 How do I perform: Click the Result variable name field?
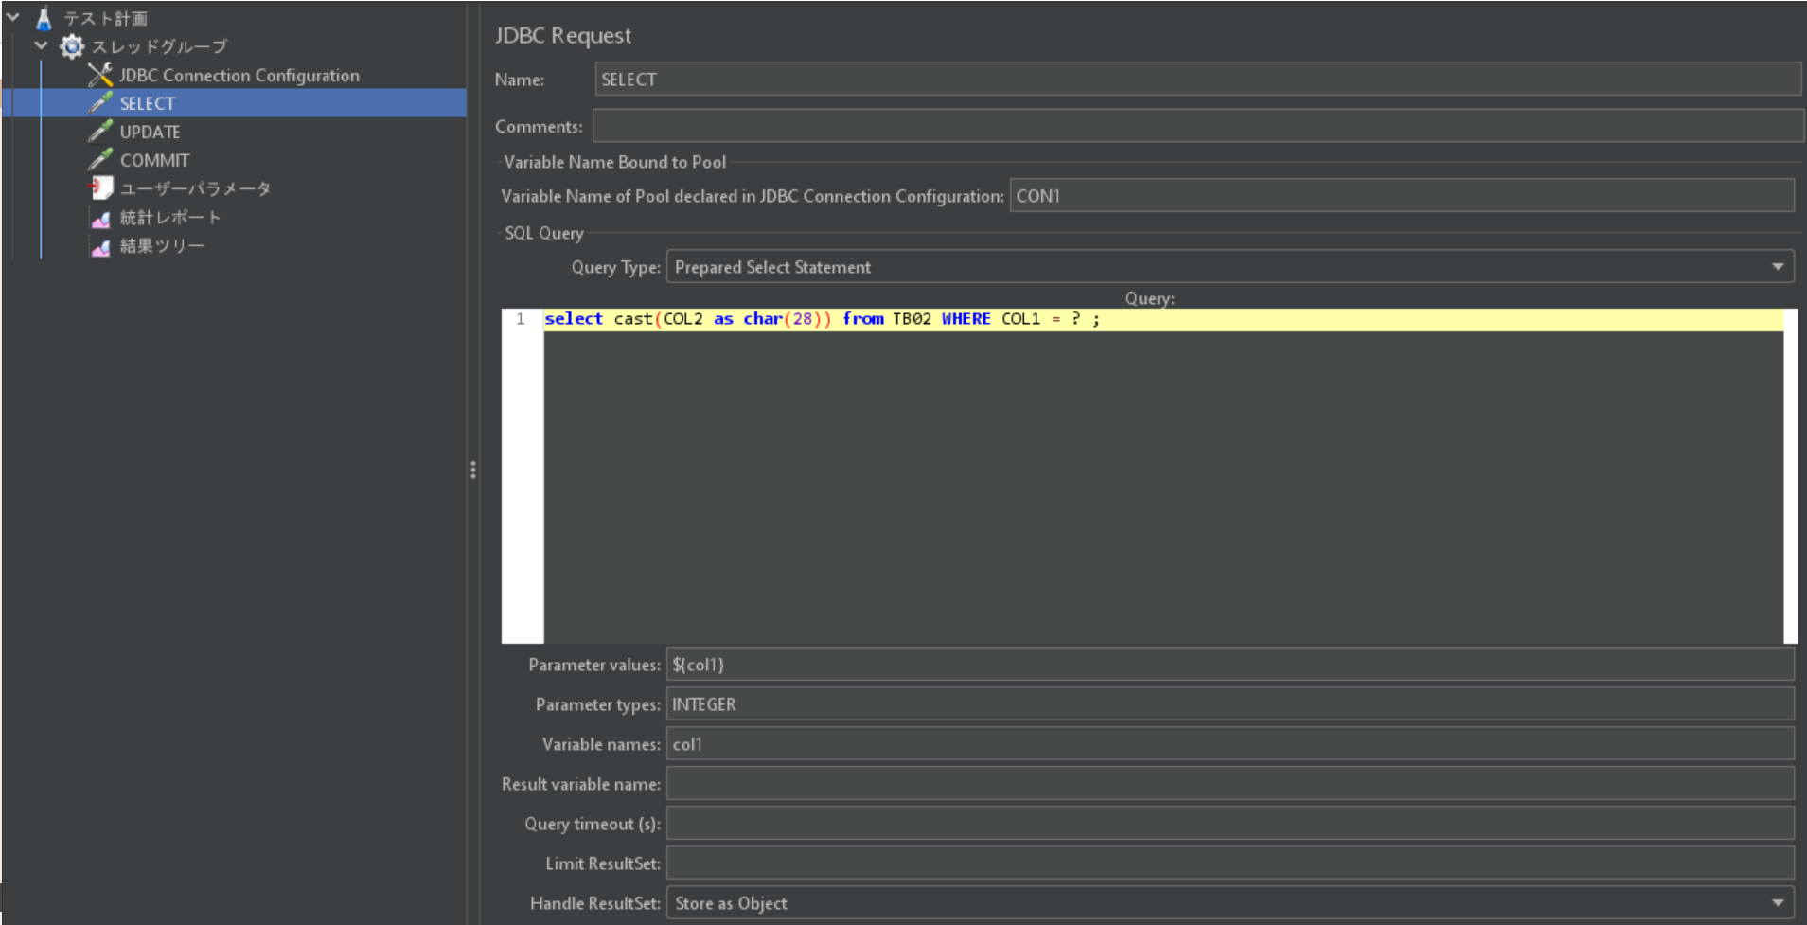pos(1230,783)
